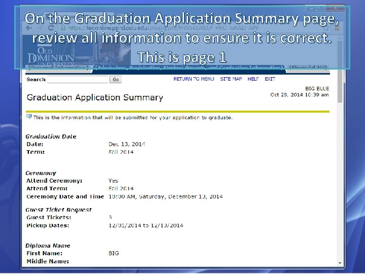Select the 'BIG BLUE' user name text
This screenshot has height=274, width=365.
[317, 88]
